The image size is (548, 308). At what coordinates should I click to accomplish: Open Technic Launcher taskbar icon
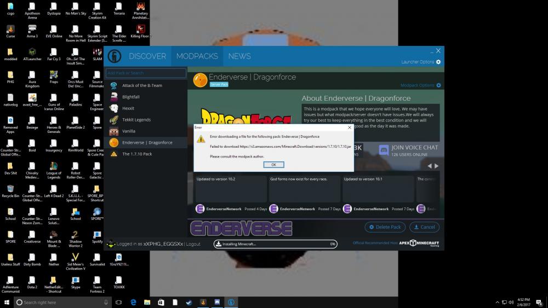(231, 303)
